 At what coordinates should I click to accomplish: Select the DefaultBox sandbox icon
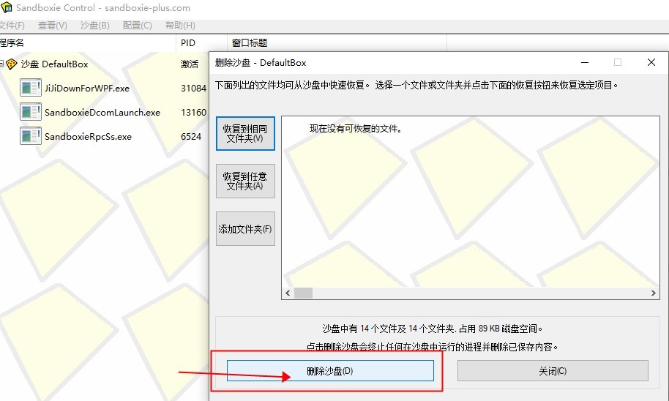click(12, 64)
